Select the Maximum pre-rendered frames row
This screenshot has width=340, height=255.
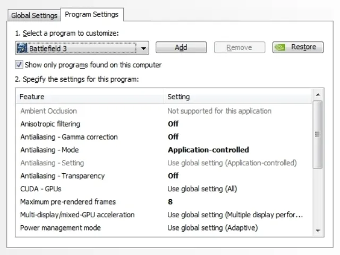point(164,202)
